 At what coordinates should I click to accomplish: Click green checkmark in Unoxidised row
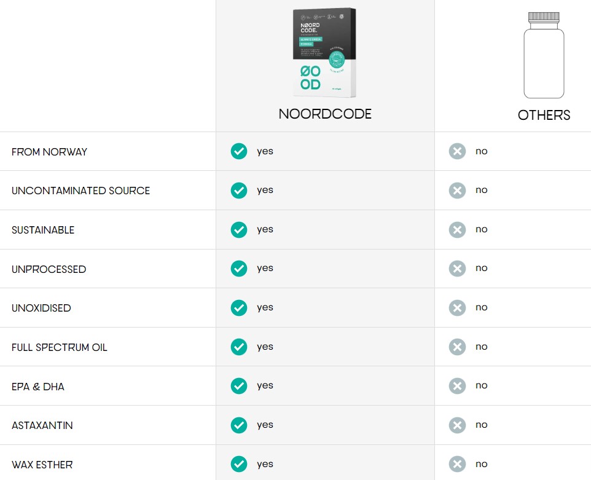point(239,308)
